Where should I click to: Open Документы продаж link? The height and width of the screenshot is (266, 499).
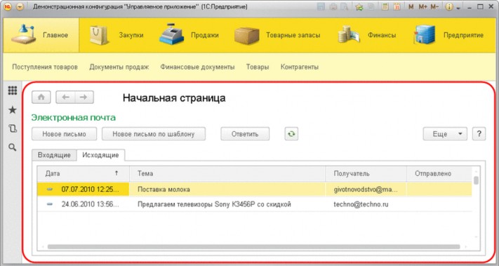(119, 67)
